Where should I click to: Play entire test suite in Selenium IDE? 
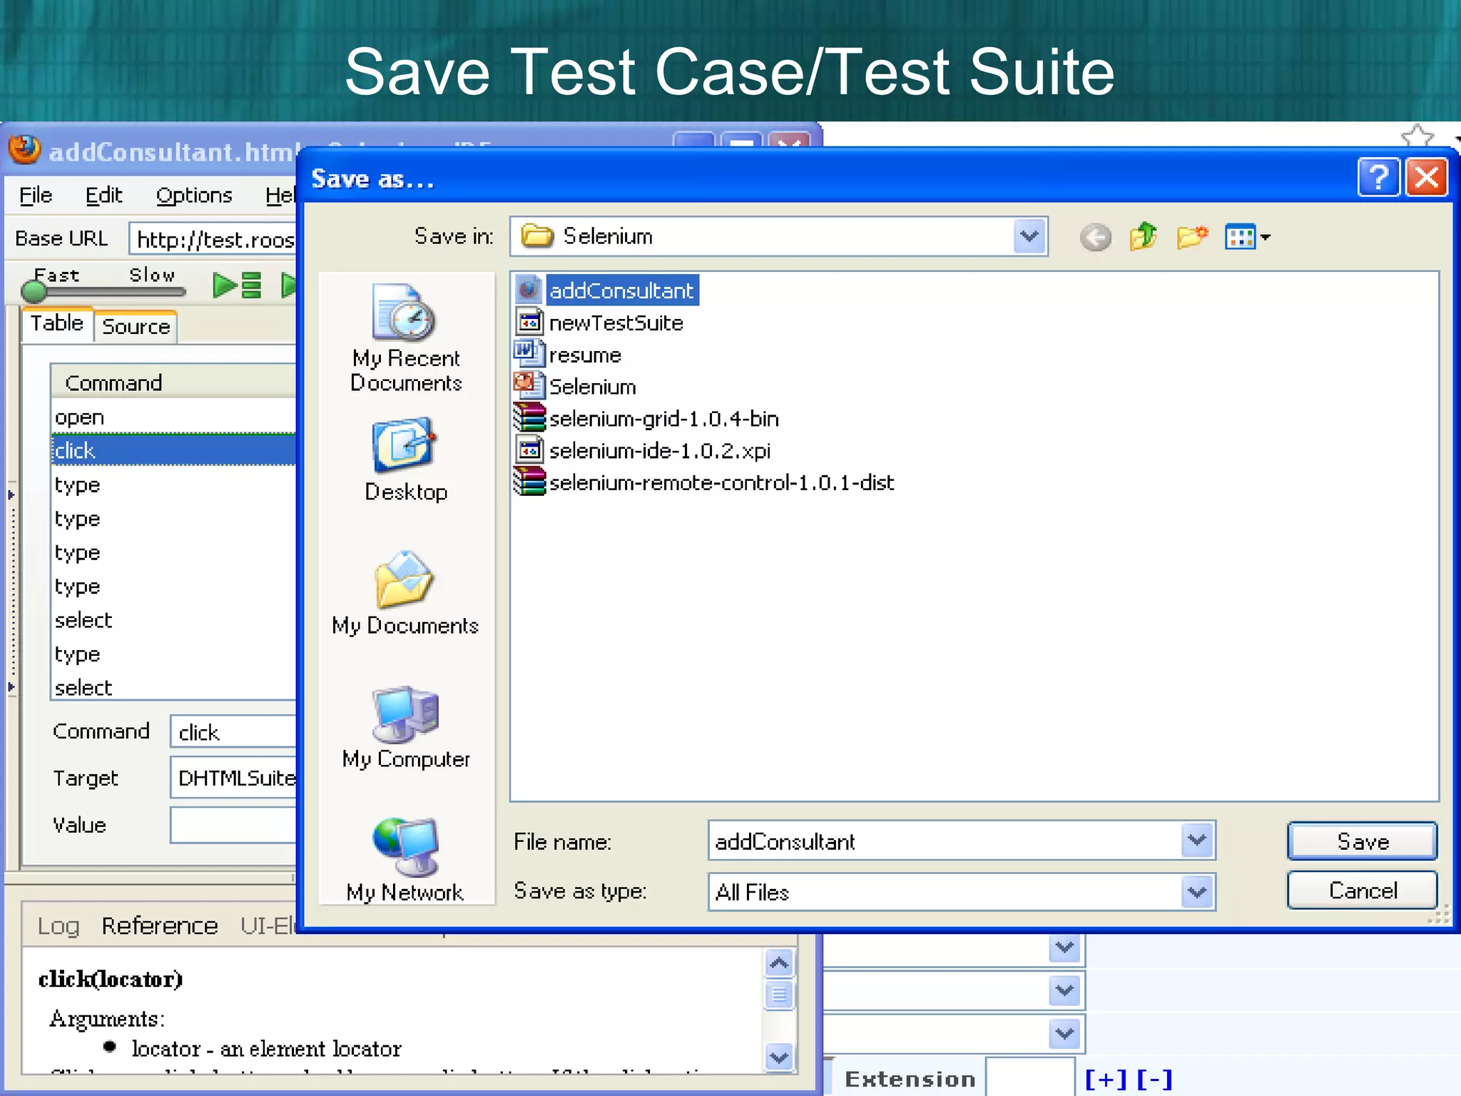pos(238,285)
